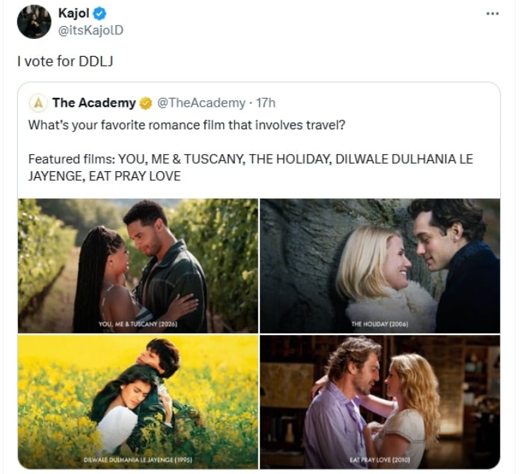Click the 'The Holiday (2006)' caption
This screenshot has width=524, height=474.
(380, 324)
